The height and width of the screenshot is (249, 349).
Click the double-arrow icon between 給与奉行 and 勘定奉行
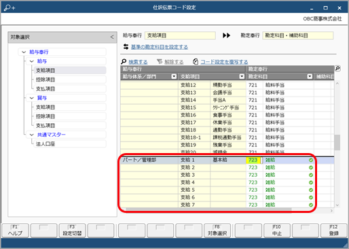tap(226, 35)
